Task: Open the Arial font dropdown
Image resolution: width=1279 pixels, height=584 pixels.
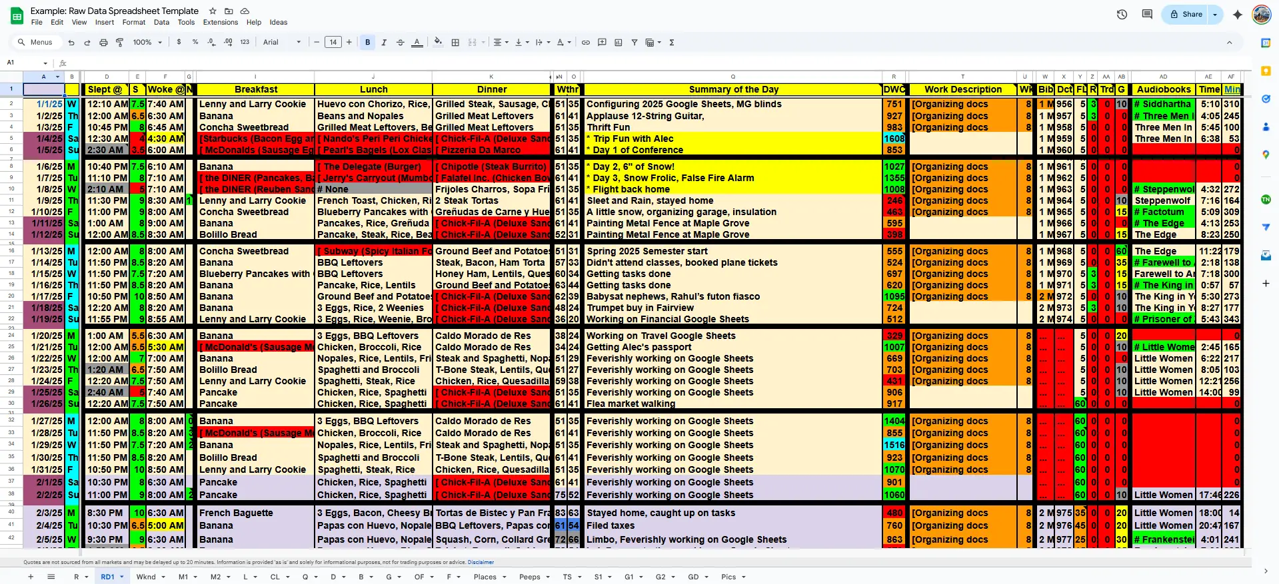Action: pos(281,43)
